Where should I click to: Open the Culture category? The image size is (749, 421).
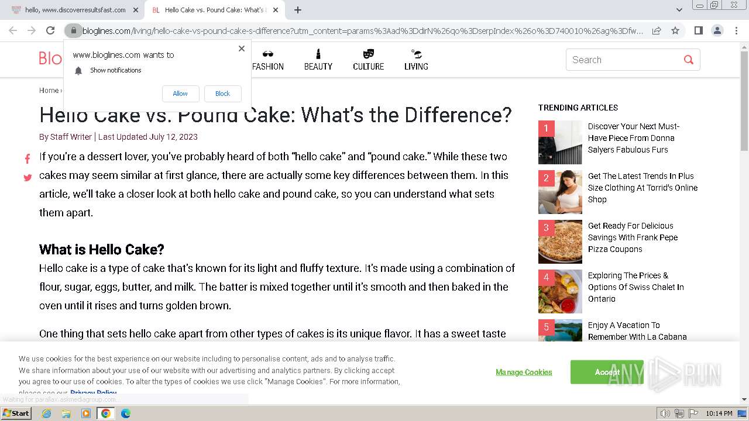click(369, 60)
